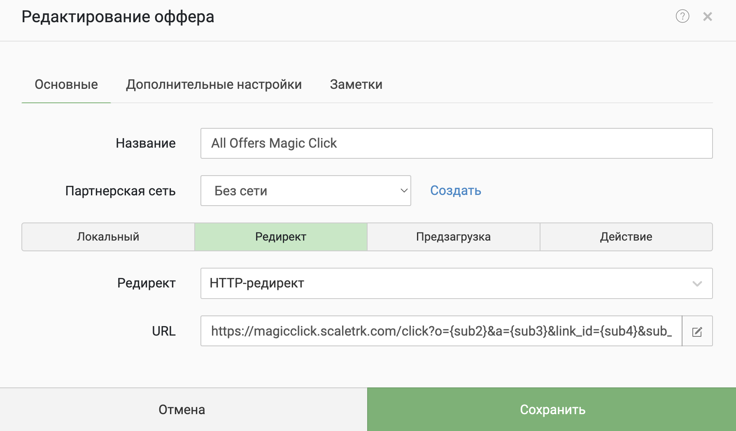736x431 pixels.
Task: Choose the Редирект offer type
Action: (281, 237)
